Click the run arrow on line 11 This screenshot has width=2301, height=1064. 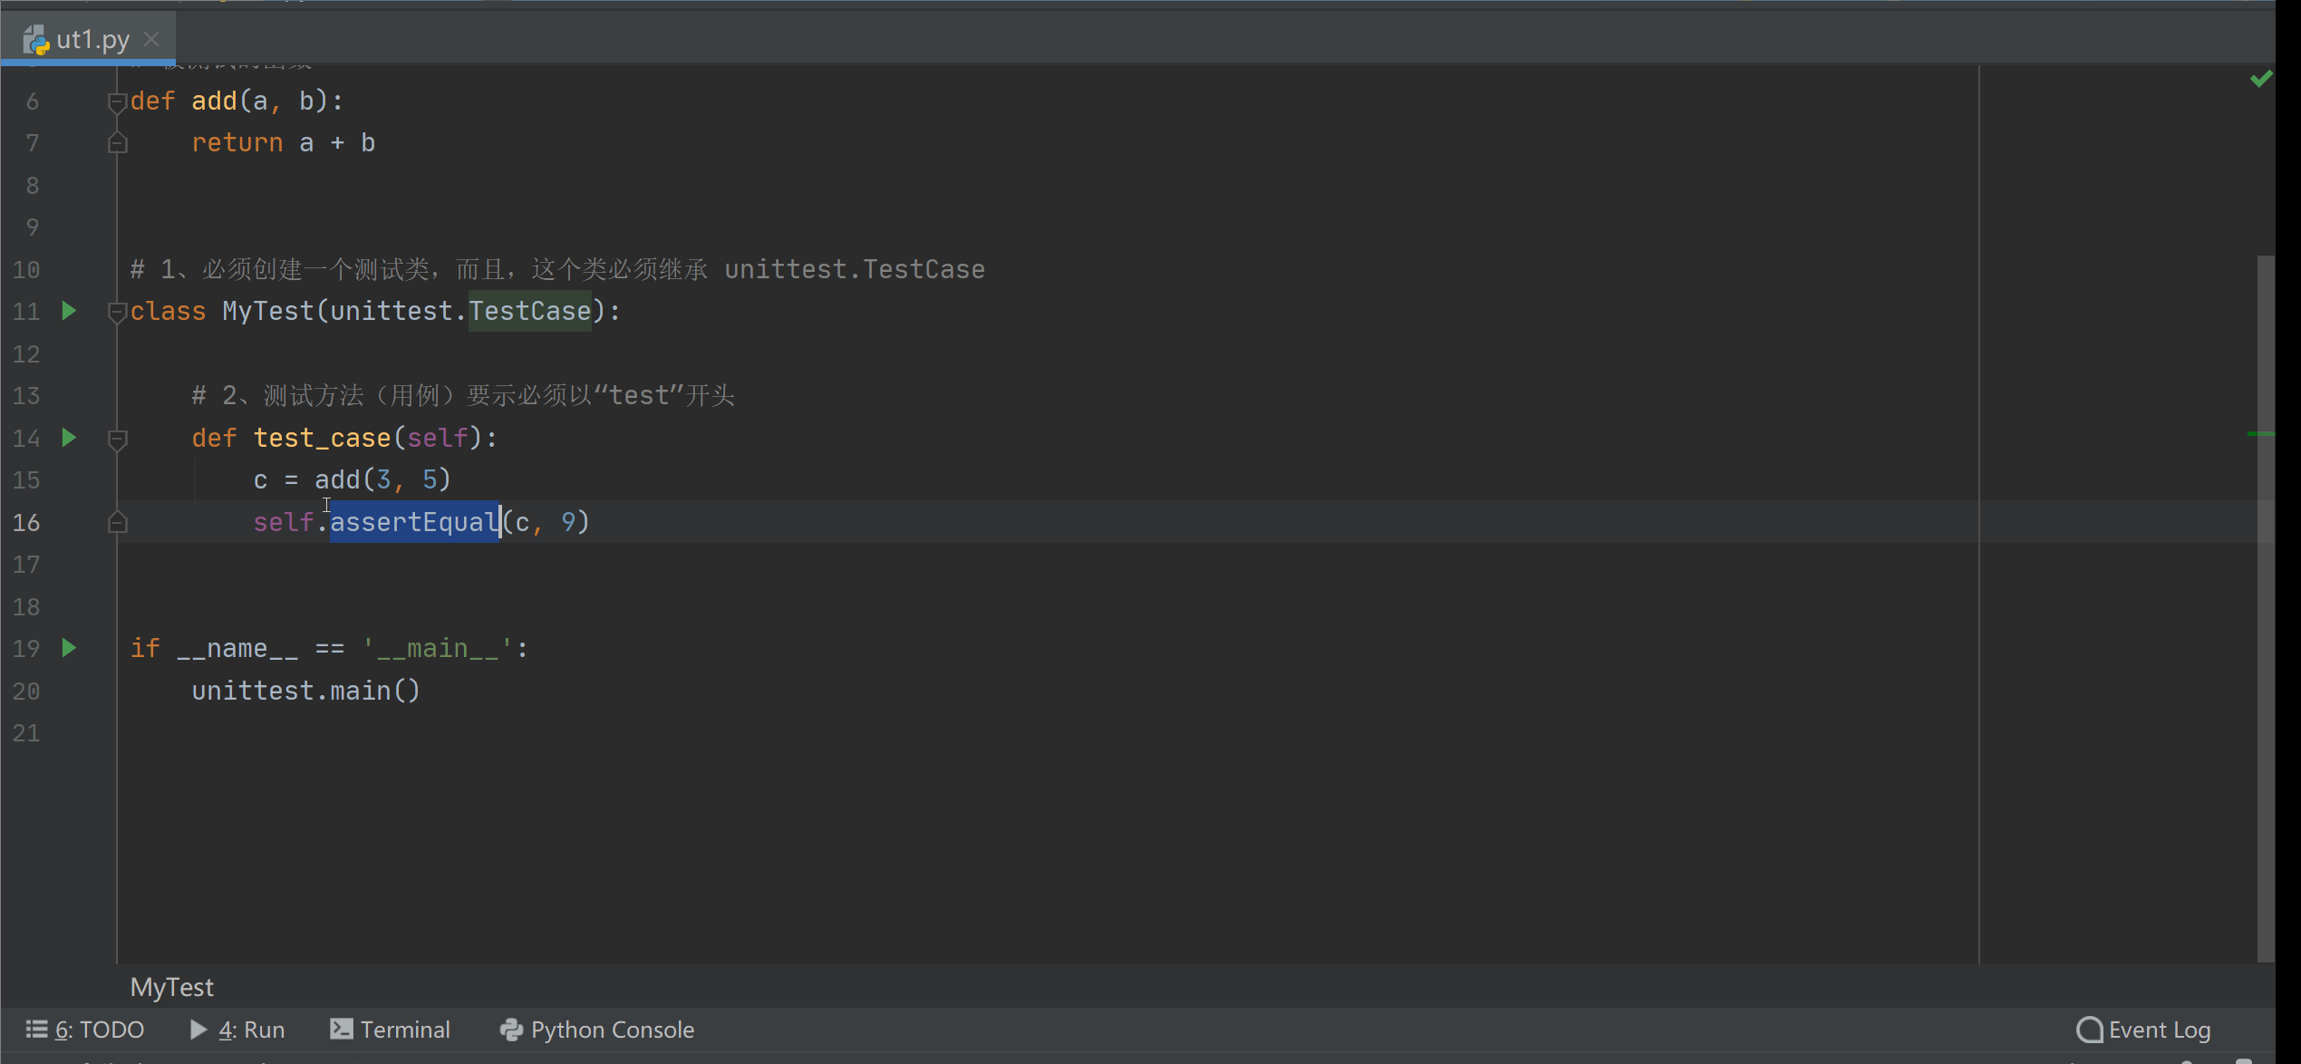69,310
